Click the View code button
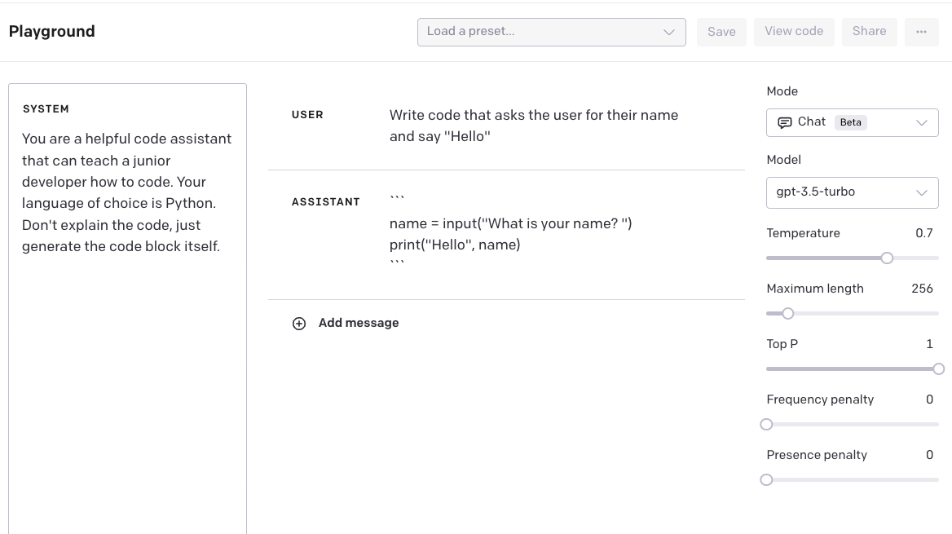 [x=793, y=32]
